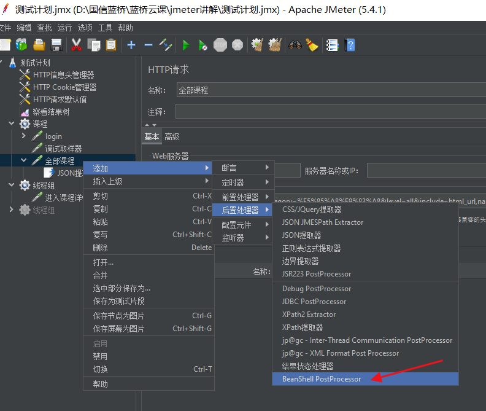Image resolution: width=486 pixels, height=411 pixels.
Task: Add a BeanShell PostProcessor
Action: coord(366,379)
